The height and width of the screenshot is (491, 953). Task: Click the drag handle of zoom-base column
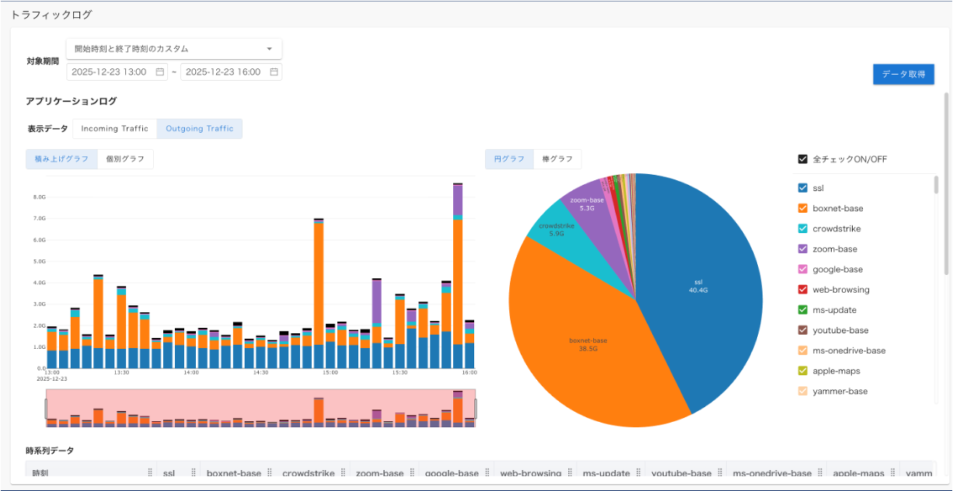click(x=411, y=473)
